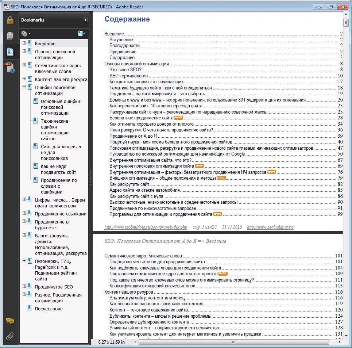Select bookmark Основные ошибки поисковой оптимизации

click(x=60, y=107)
